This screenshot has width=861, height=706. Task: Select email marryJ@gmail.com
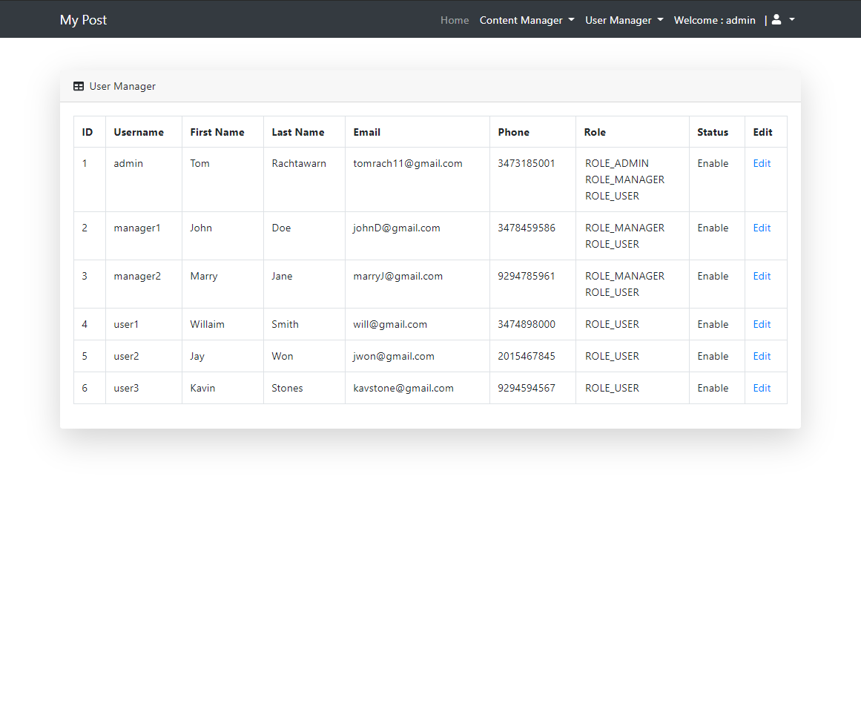(x=397, y=277)
